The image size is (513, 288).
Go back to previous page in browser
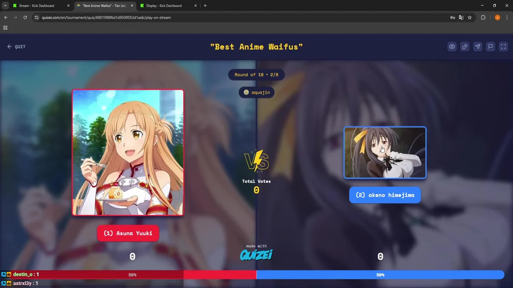coord(6,18)
